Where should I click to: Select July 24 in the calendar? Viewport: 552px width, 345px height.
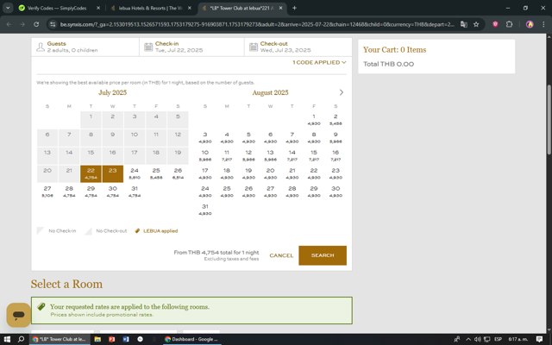point(135,173)
